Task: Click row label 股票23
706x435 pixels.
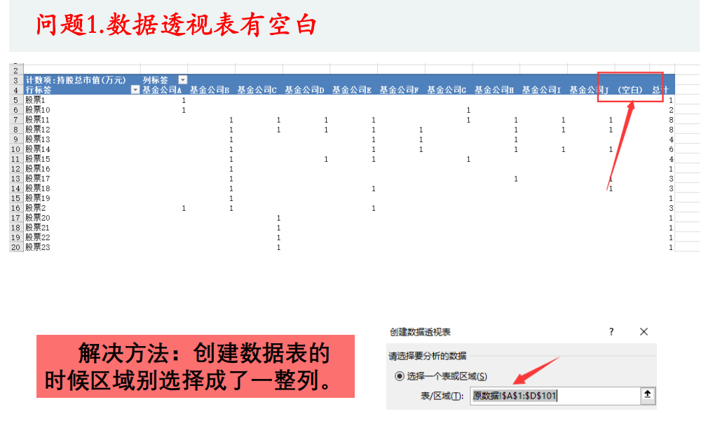Action: tap(38, 248)
